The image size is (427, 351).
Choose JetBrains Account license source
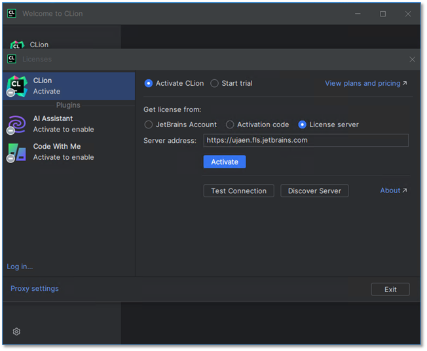[x=149, y=124]
